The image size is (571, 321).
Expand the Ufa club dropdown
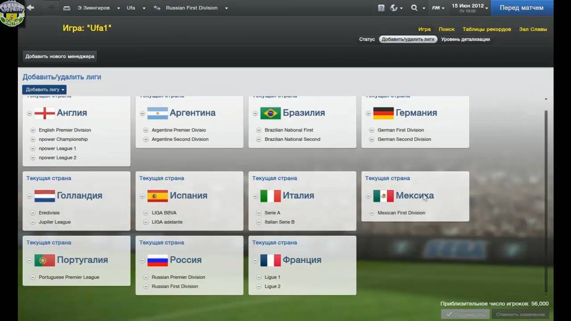point(144,8)
